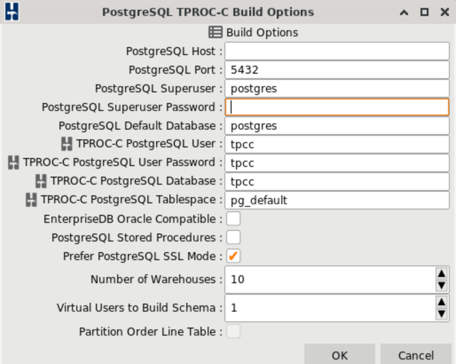Click the Number of Warehouses value field

click(x=330, y=280)
